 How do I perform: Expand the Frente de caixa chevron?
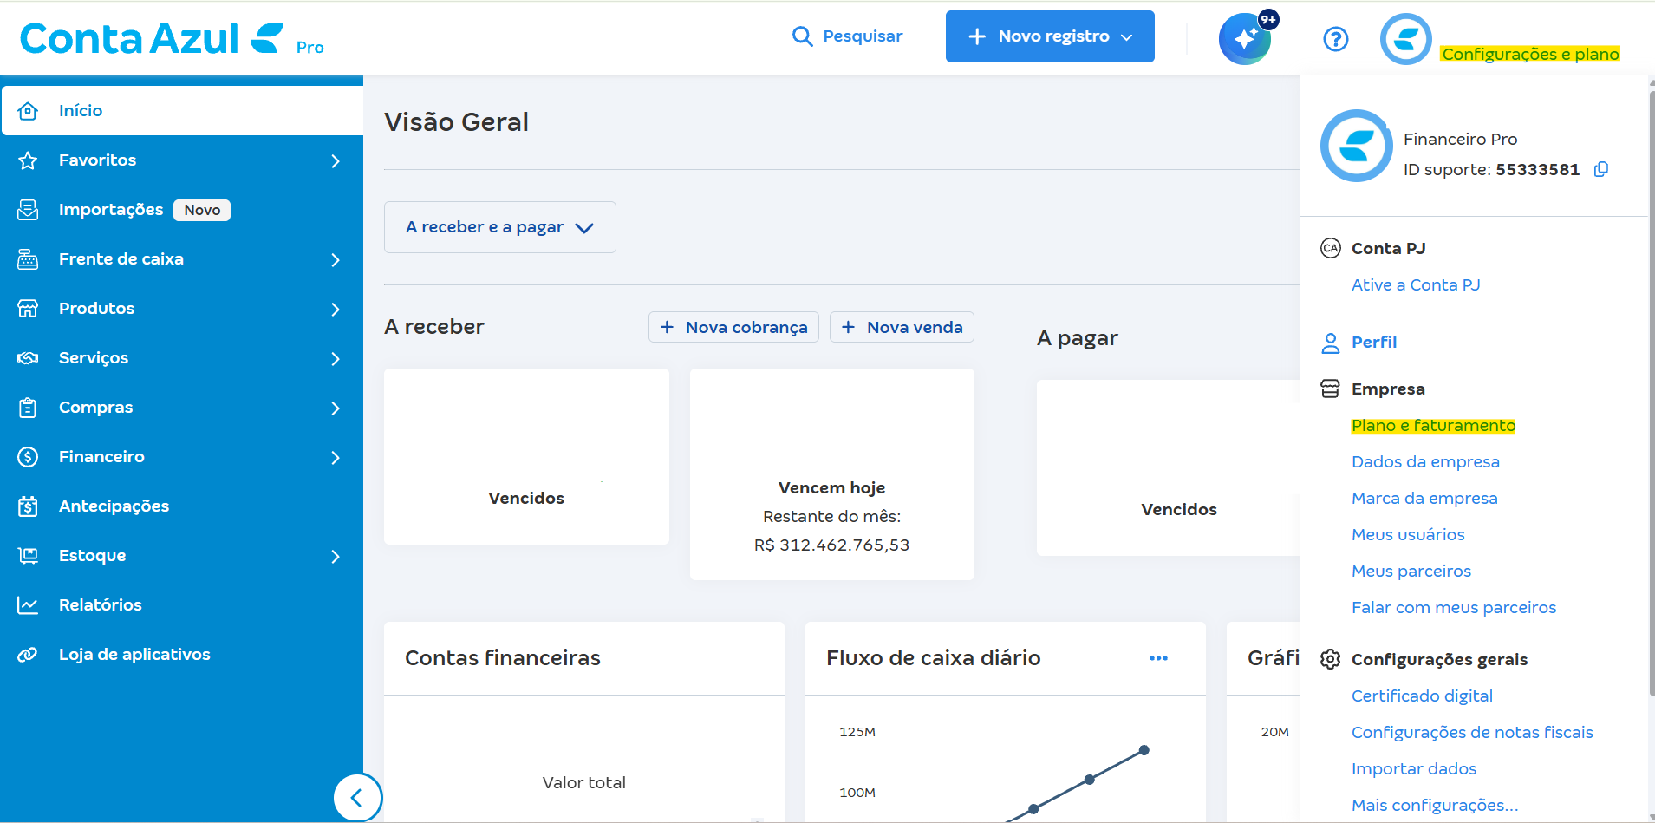pos(336,260)
